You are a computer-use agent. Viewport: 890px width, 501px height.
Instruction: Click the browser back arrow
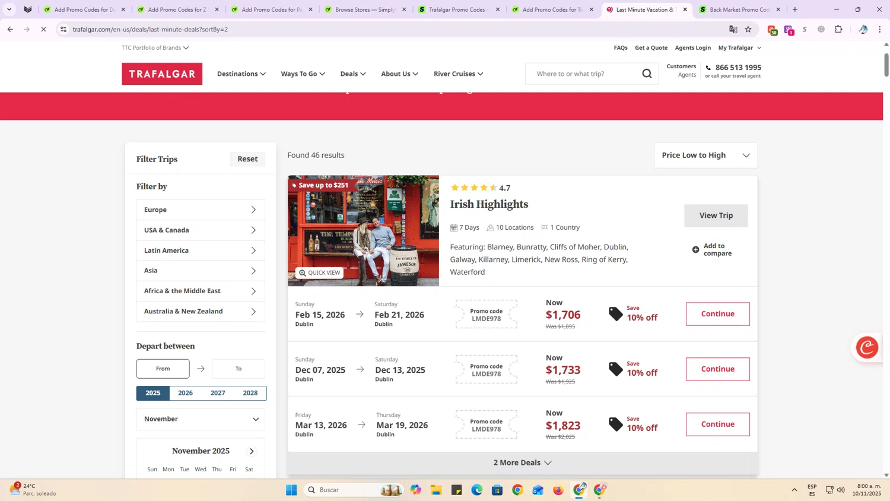click(10, 29)
